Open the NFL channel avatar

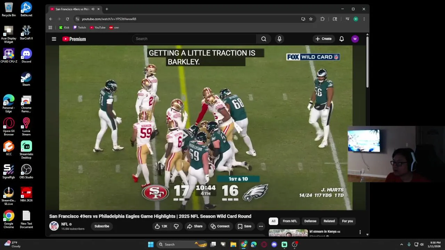tap(54, 226)
